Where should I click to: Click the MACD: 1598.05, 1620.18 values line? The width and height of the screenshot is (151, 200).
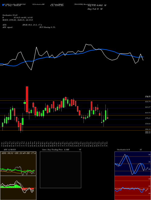[x=18, y=20]
